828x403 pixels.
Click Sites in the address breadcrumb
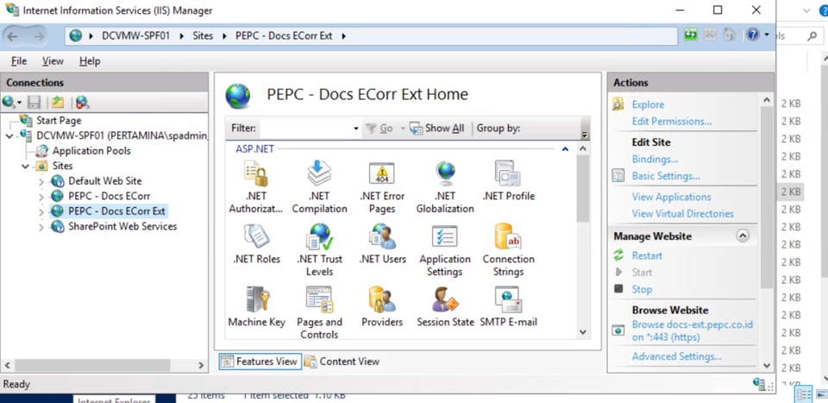point(203,36)
